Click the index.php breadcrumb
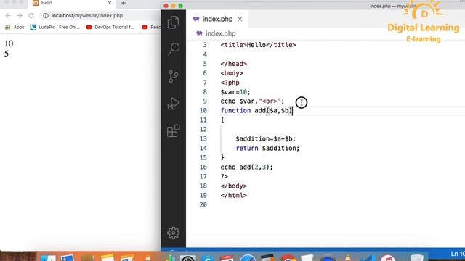The width and height of the screenshot is (465, 261). coord(220,33)
